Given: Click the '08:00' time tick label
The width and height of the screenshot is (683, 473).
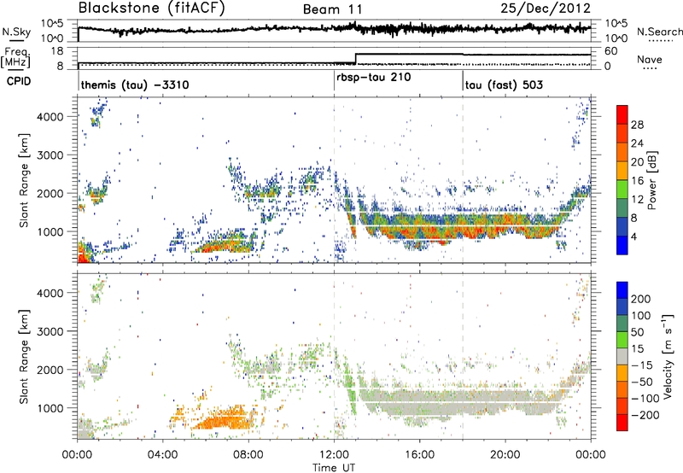Looking at the screenshot, I should click(248, 455).
